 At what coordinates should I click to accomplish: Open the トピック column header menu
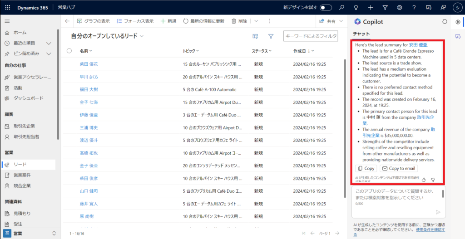tap(191, 51)
